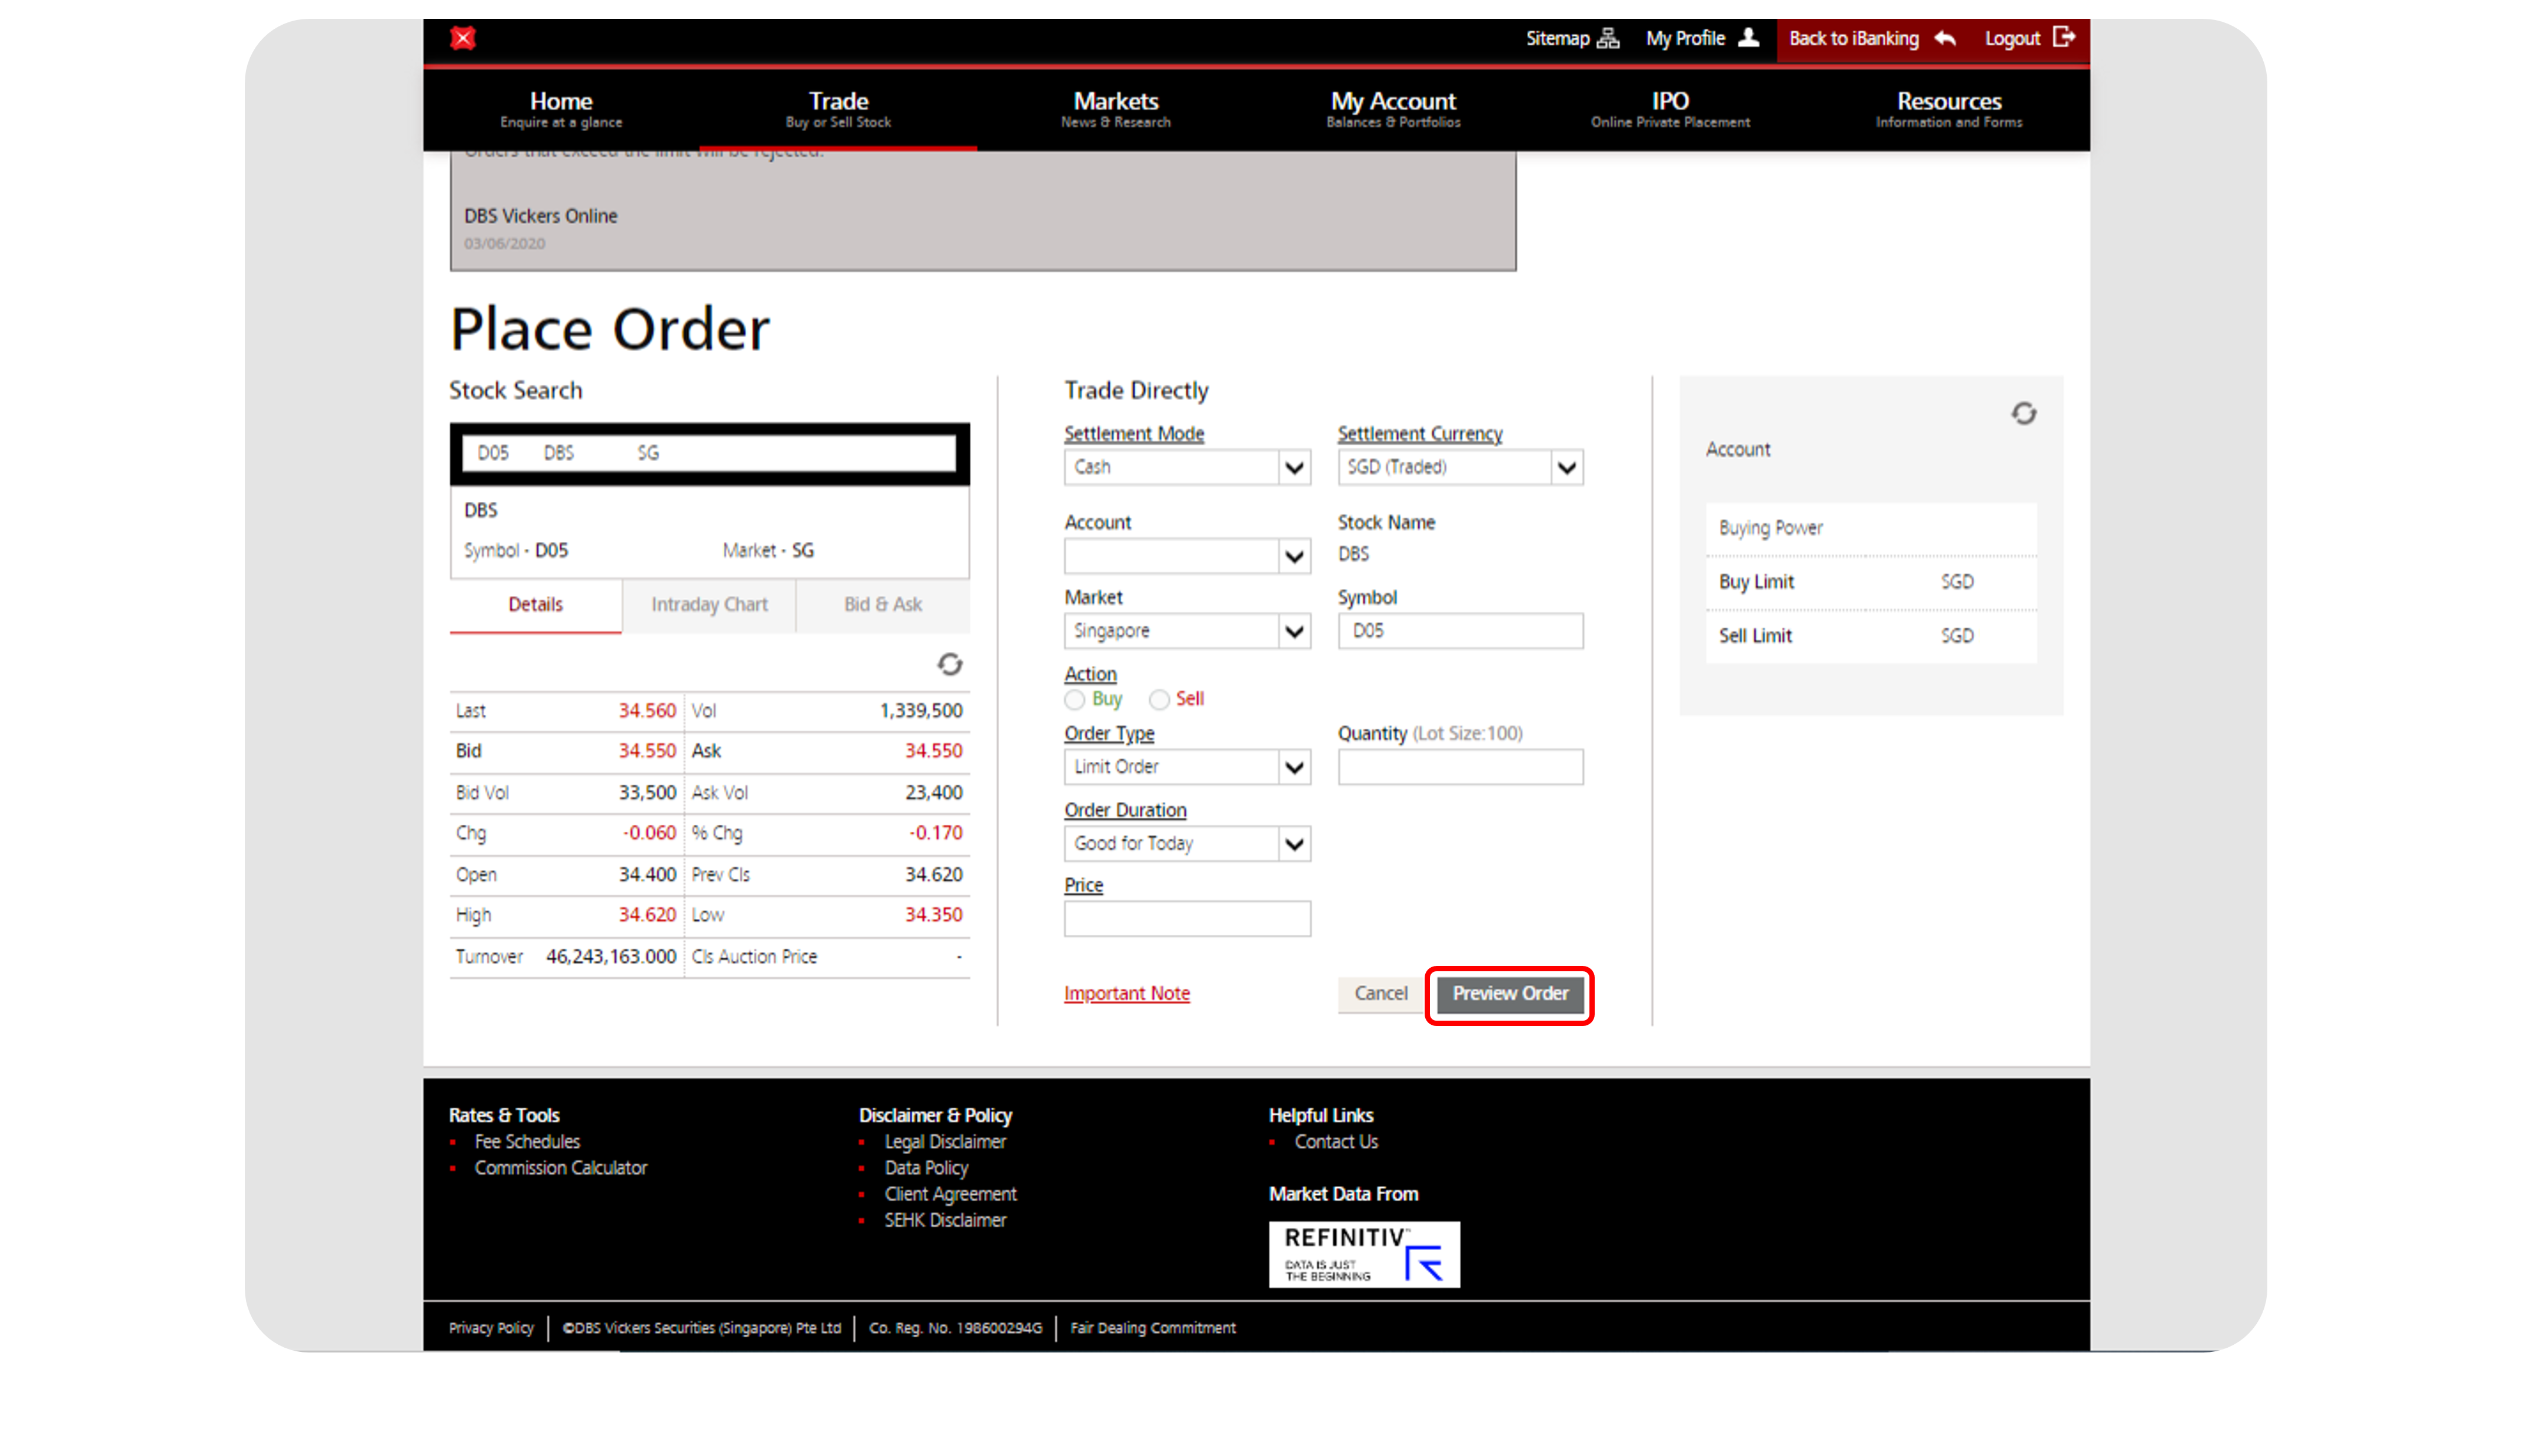Click the Quantity input field
Screen dimensions: 2528x1456
click(x=1459, y=766)
